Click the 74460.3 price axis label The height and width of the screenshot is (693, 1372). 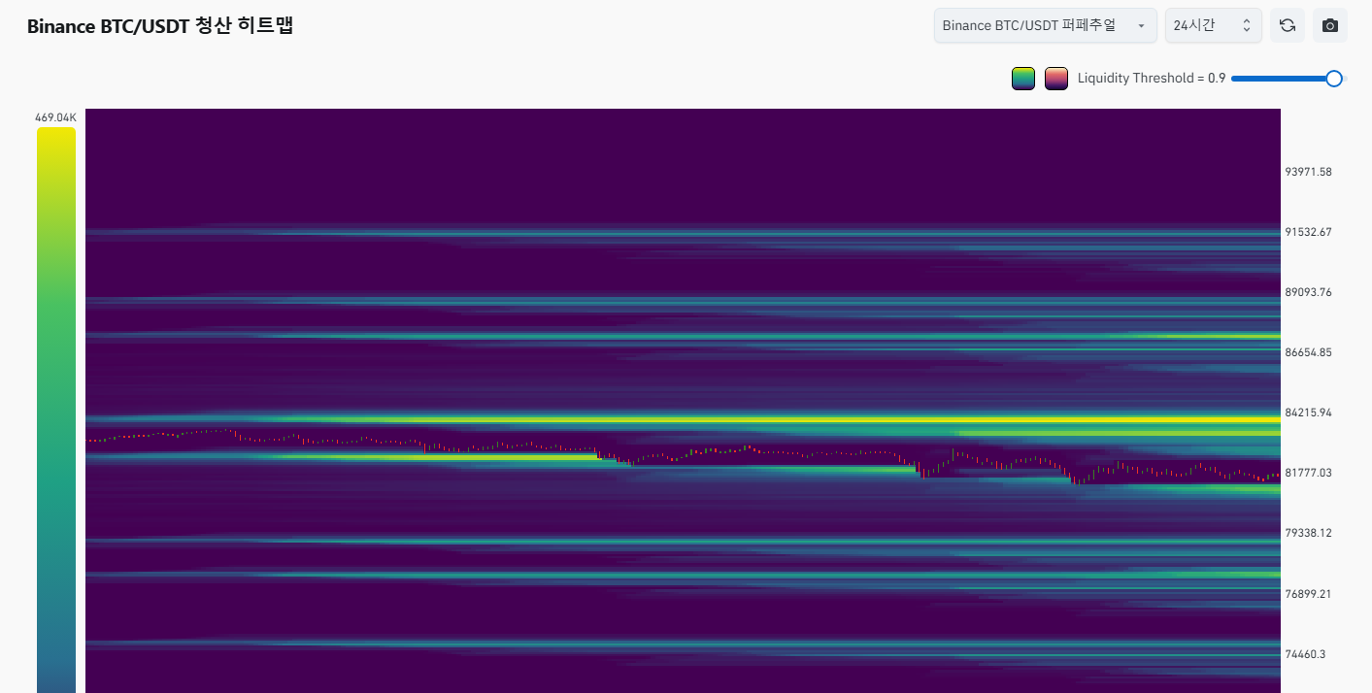pyautogui.click(x=1305, y=654)
